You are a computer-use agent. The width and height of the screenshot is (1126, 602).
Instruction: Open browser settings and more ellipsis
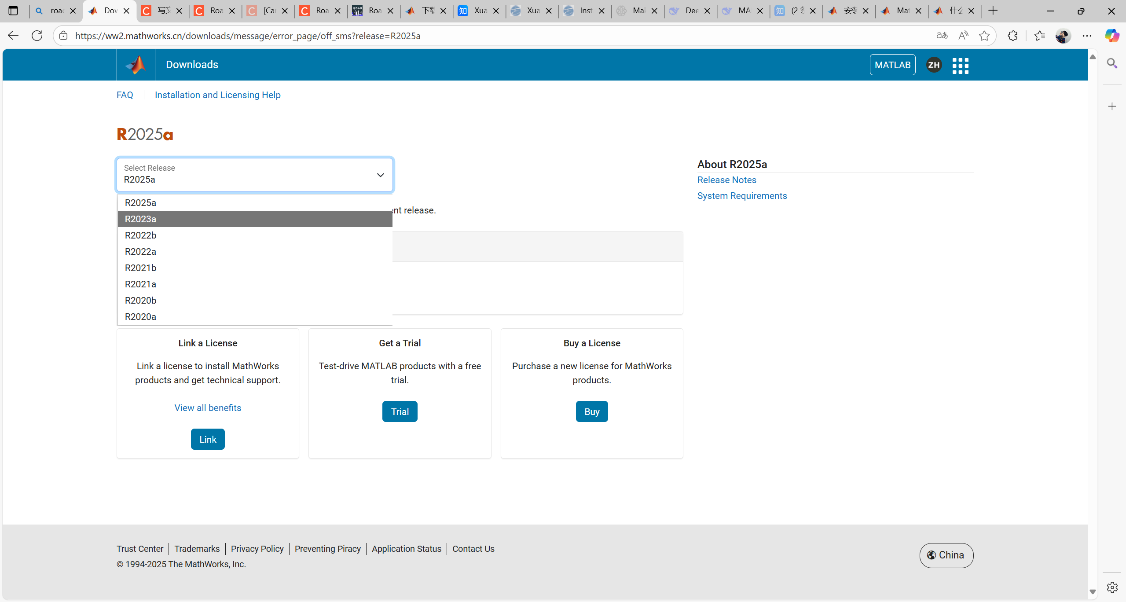tap(1087, 36)
